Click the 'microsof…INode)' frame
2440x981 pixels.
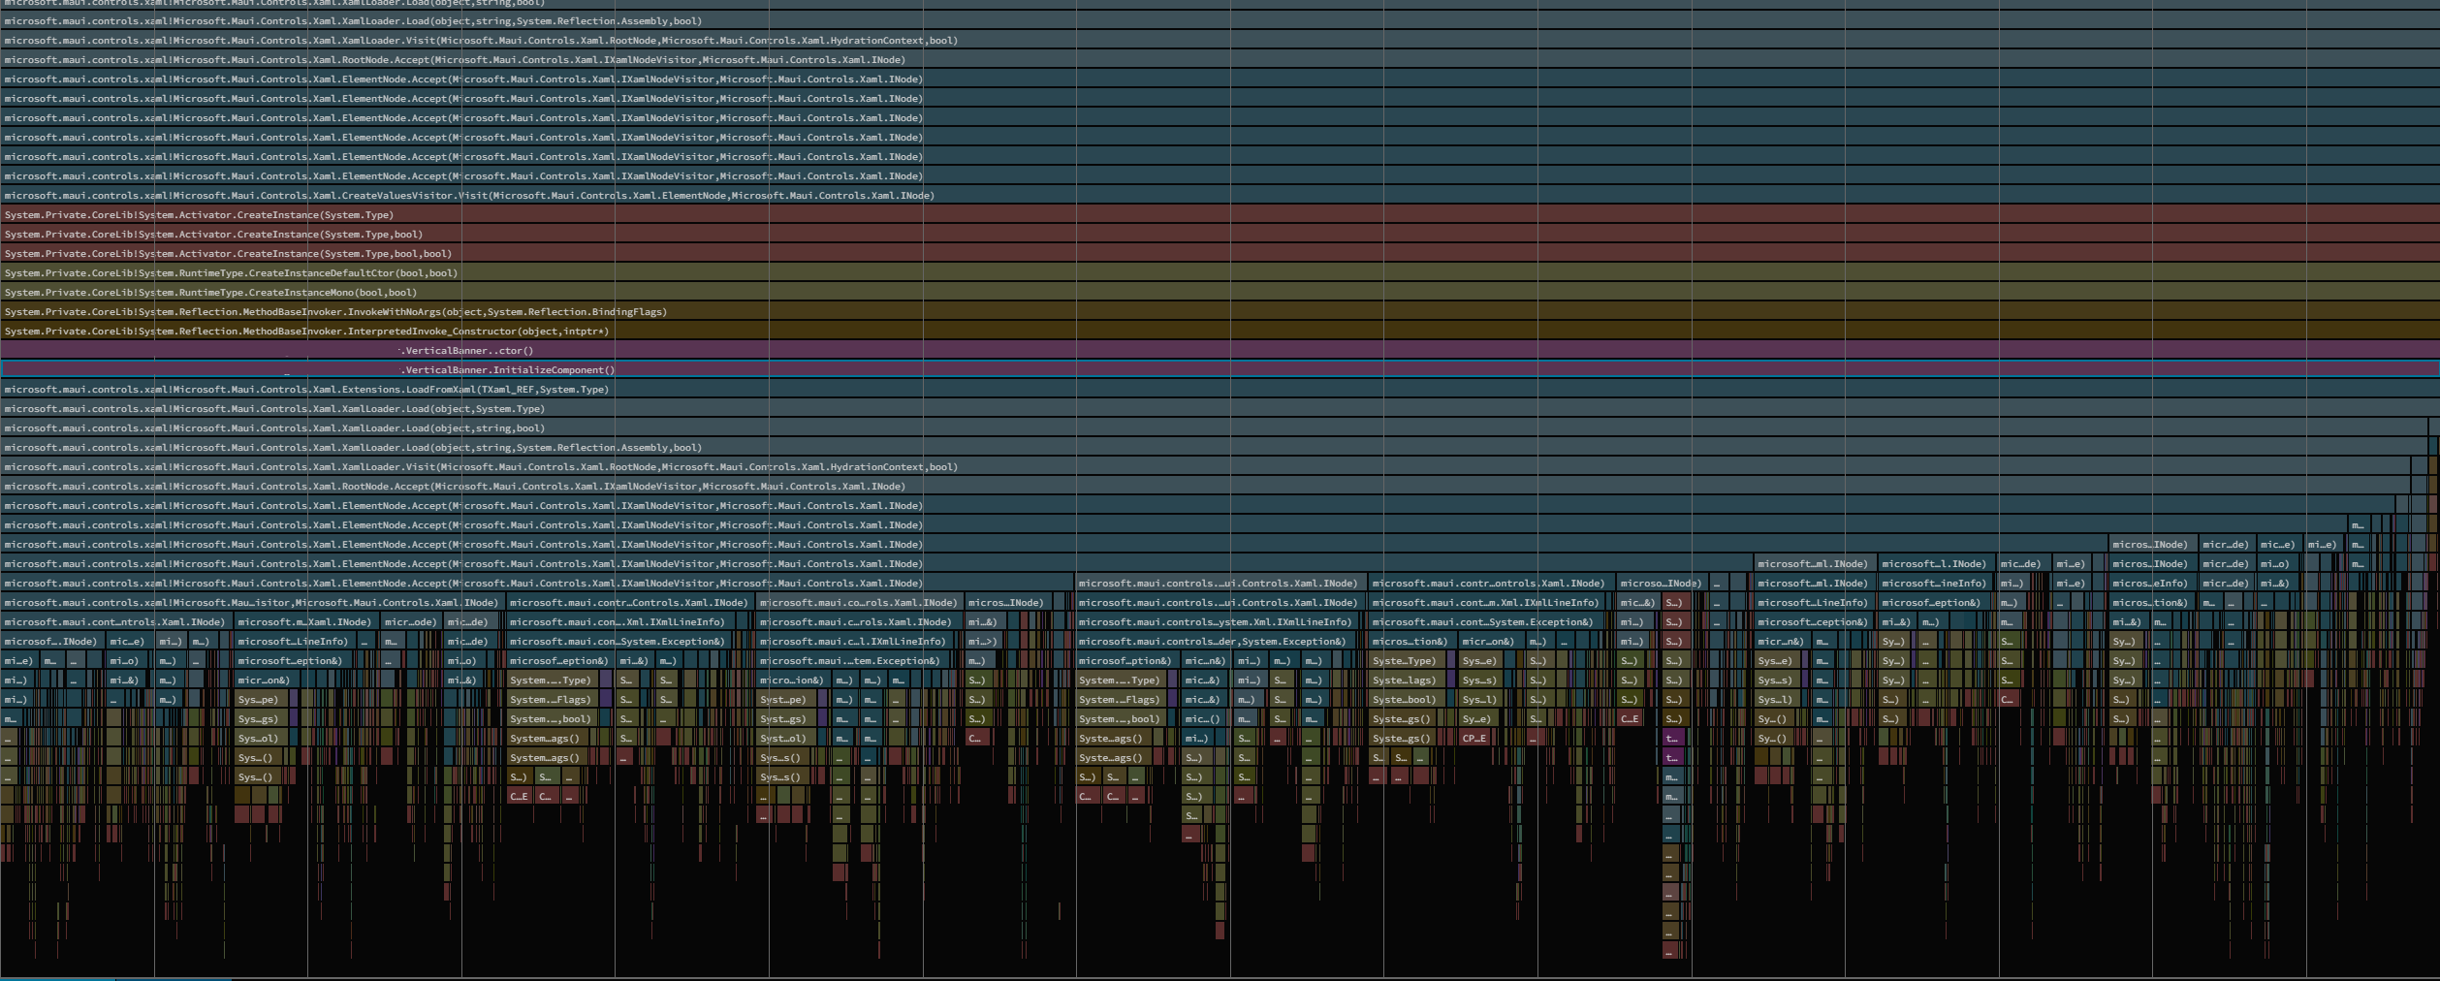[51, 641]
